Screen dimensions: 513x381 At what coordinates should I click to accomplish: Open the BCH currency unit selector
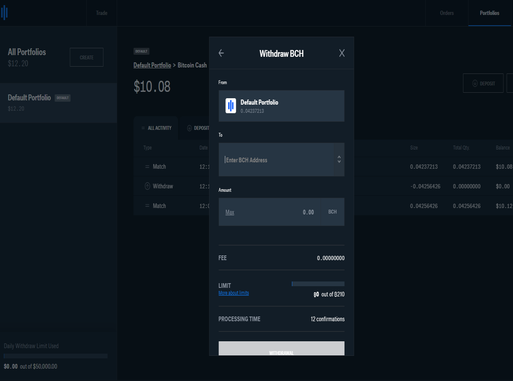pyautogui.click(x=332, y=212)
